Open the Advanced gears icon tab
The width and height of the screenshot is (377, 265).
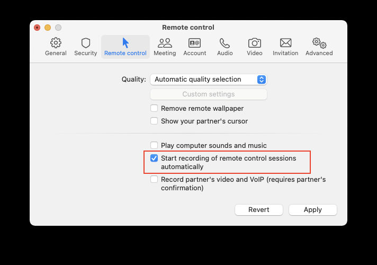tap(319, 43)
